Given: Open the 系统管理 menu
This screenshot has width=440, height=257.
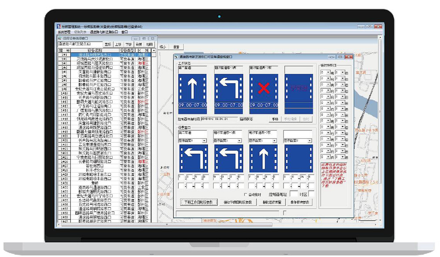Looking at the screenshot, I should pyautogui.click(x=64, y=32).
